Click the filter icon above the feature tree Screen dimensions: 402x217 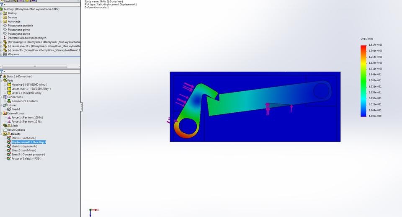(x=2, y=5)
